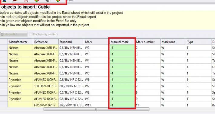The width and height of the screenshot is (215, 114).
Task: Click AFUMEX 1000 F... reference in W6 row
Action: pyautogui.click(x=46, y=80)
